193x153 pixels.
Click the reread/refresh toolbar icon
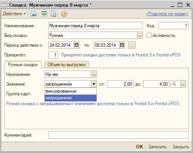click(44, 14)
